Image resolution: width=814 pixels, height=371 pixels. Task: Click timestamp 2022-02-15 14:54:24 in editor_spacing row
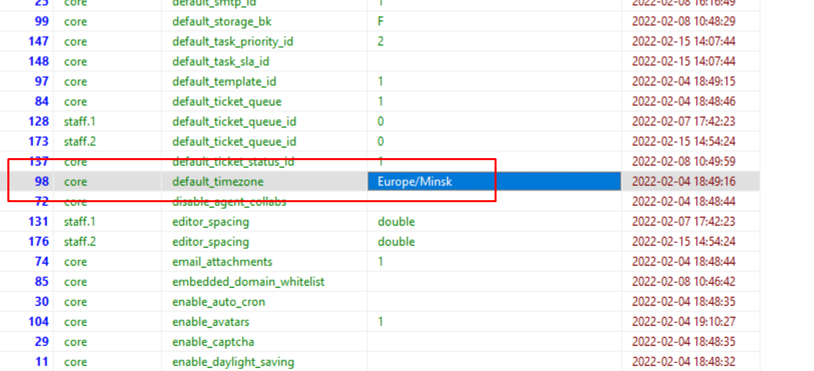(x=684, y=242)
